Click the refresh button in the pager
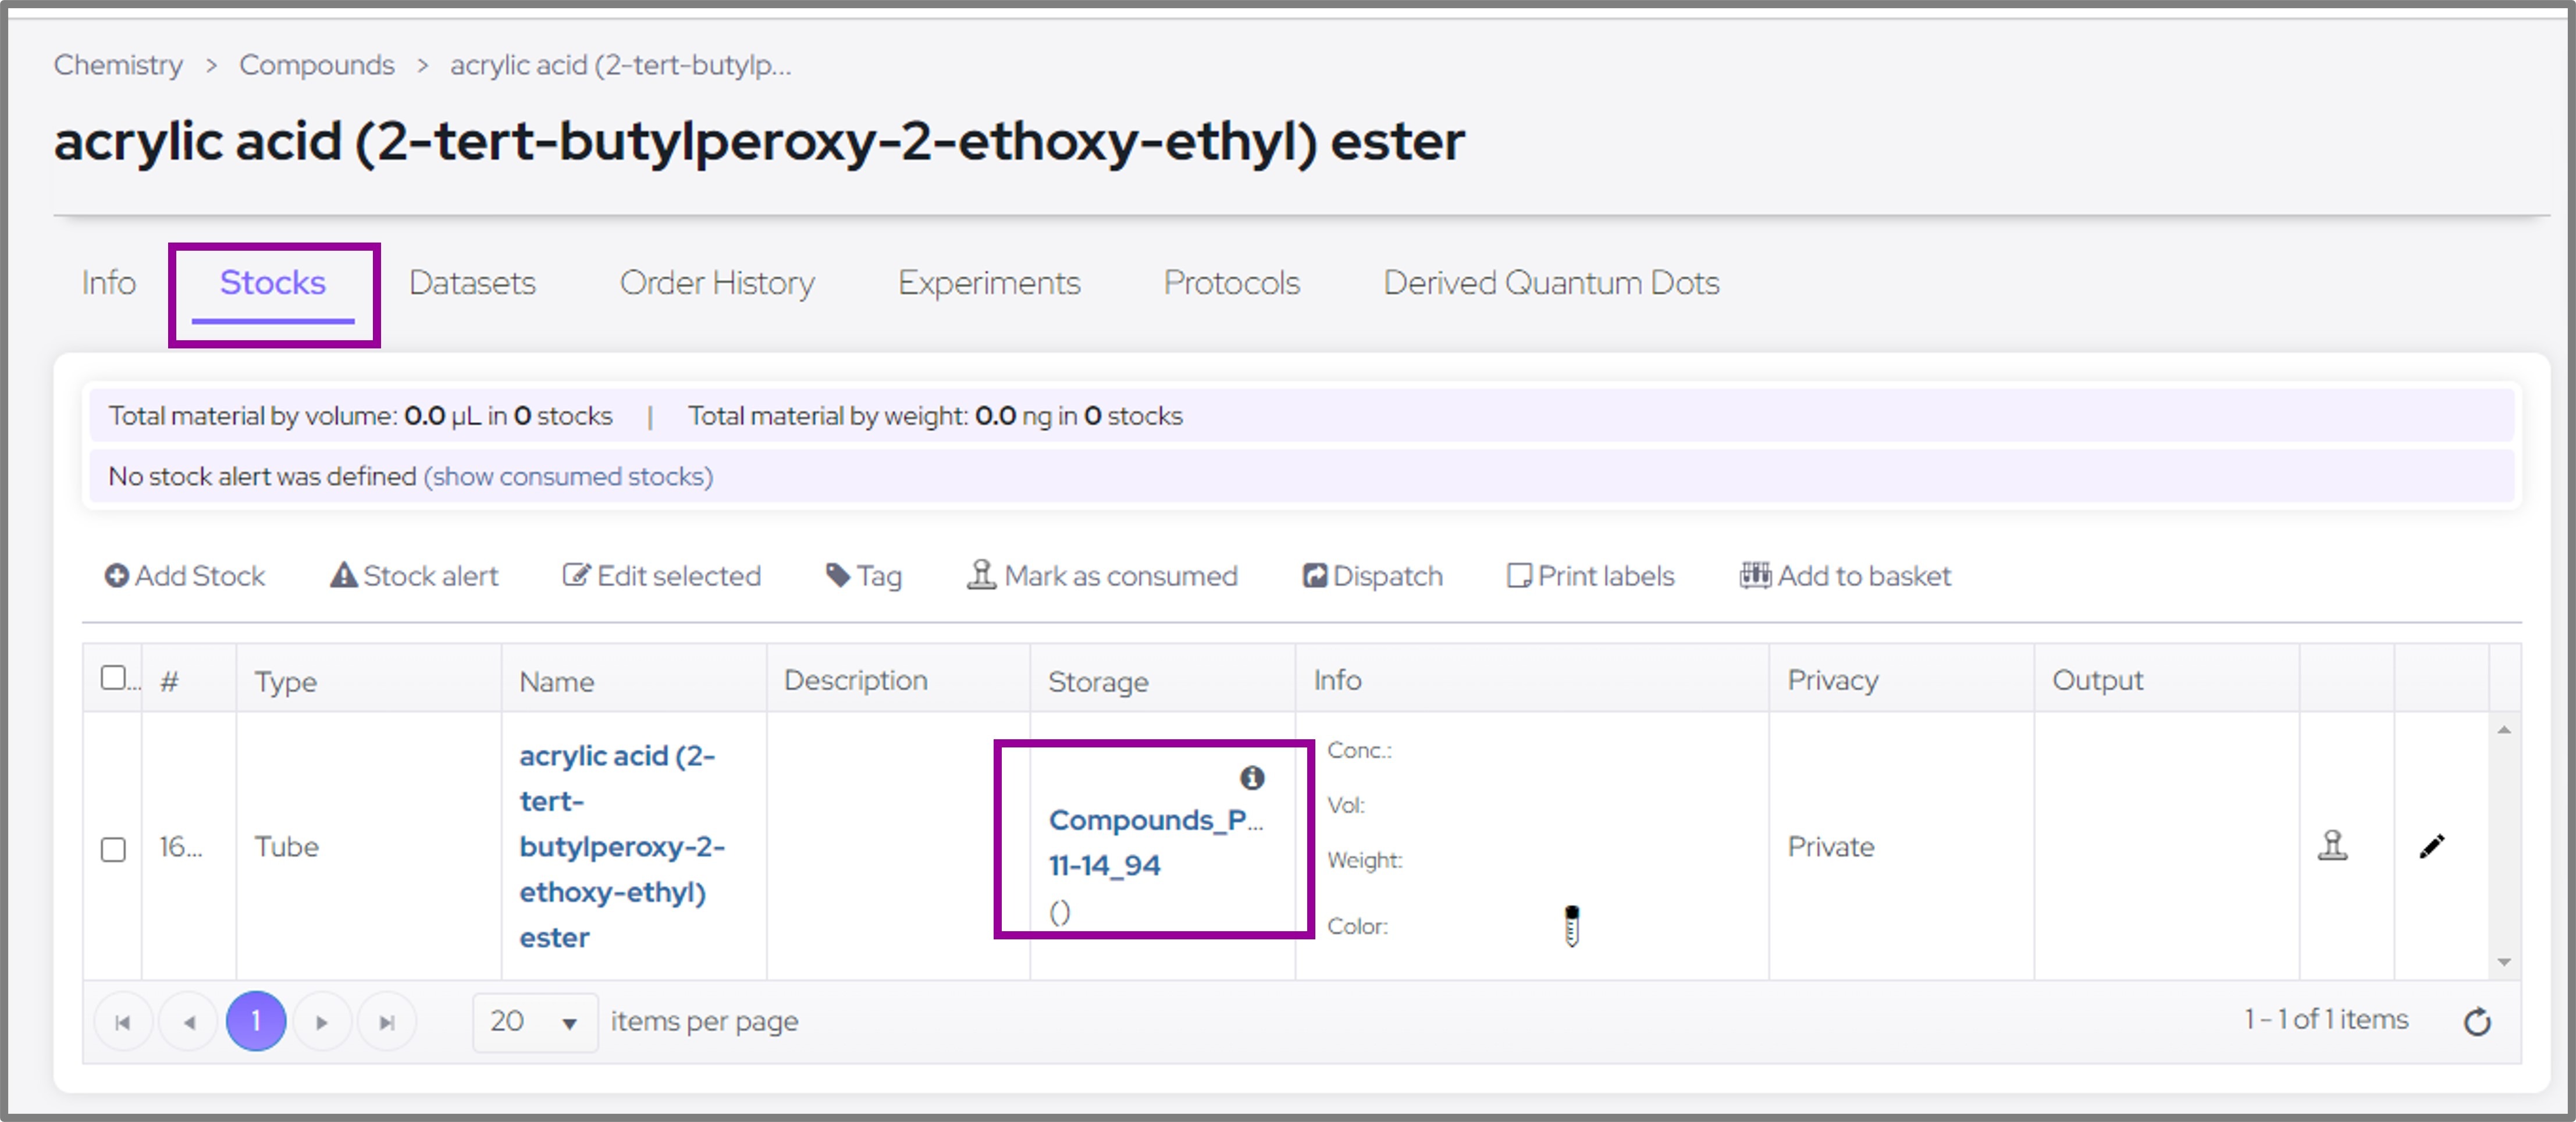2576x1122 pixels. (2476, 1022)
